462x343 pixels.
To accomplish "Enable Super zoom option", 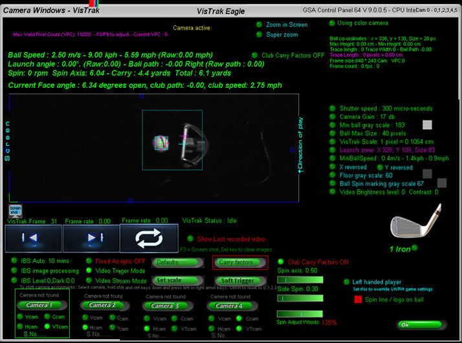I will [x=259, y=34].
